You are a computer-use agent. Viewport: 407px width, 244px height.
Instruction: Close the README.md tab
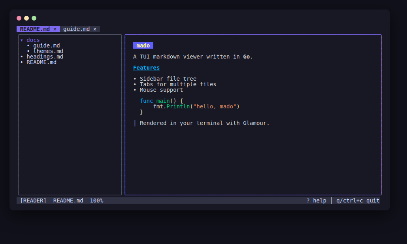[55, 29]
